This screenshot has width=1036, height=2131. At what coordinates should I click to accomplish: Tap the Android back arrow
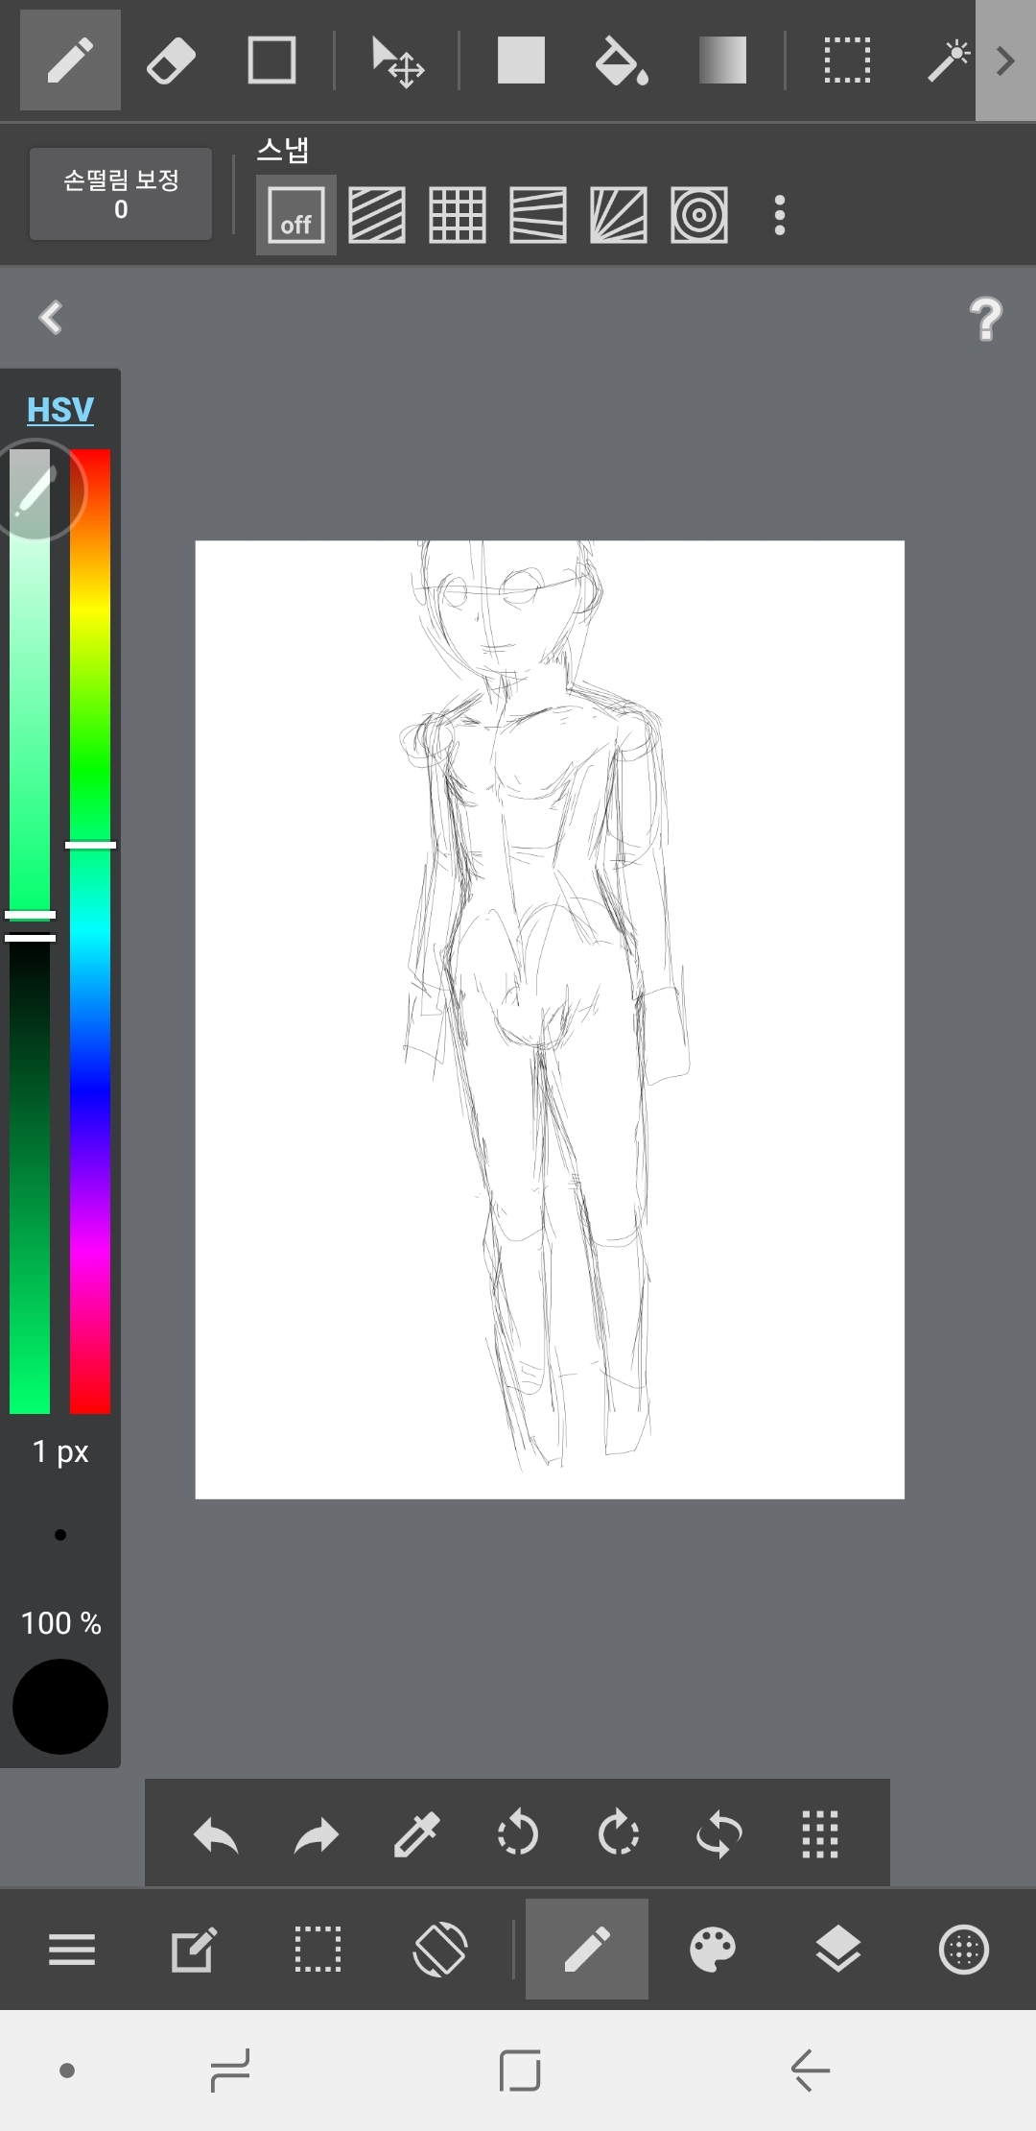[811, 2071]
